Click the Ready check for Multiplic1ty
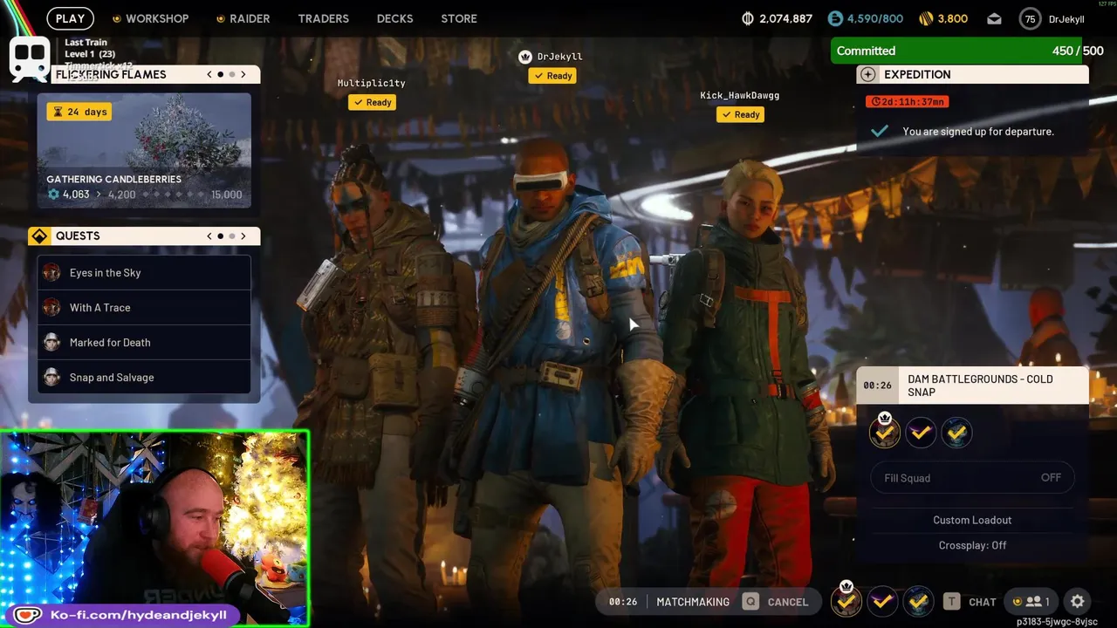Image resolution: width=1117 pixels, height=628 pixels. (373, 102)
